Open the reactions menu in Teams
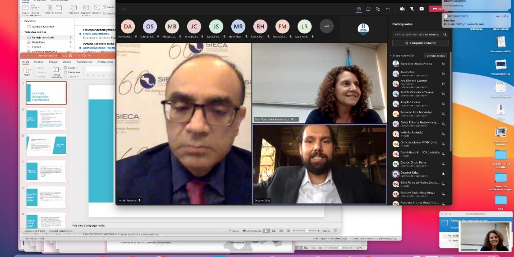The image size is (514, 257). coord(378,9)
